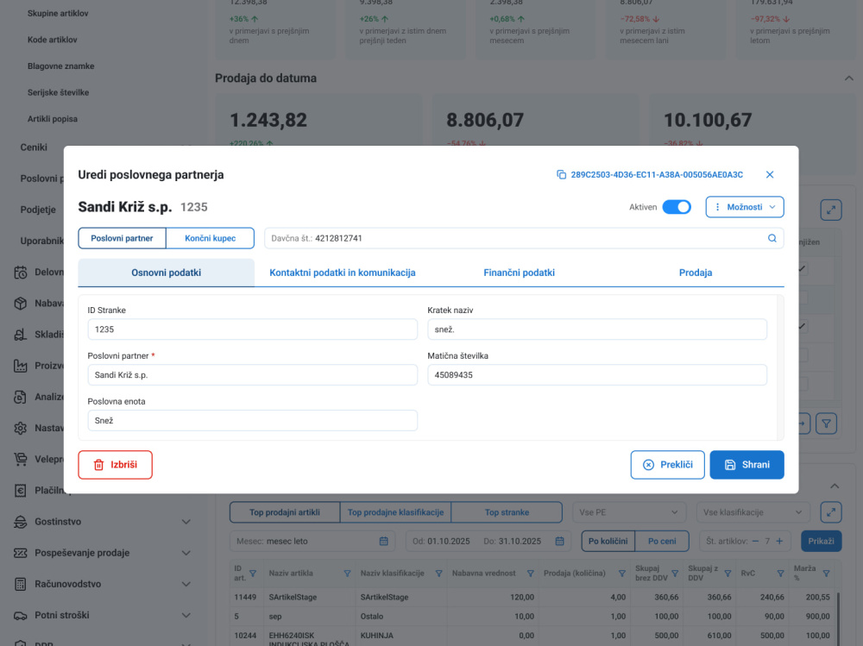Open Serijske številke in sidebar
This screenshot has width=863, height=646.
pyautogui.click(x=59, y=92)
